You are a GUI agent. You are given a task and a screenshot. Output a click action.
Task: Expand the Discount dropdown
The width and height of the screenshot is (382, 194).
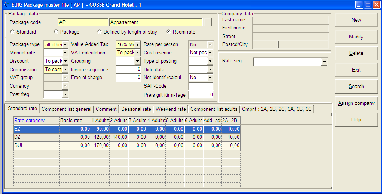click(x=65, y=61)
